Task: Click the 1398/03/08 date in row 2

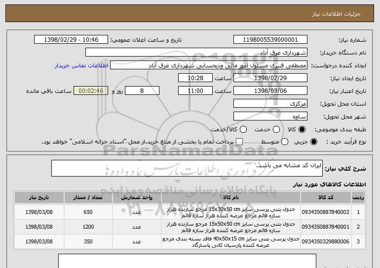Action: 39,227
